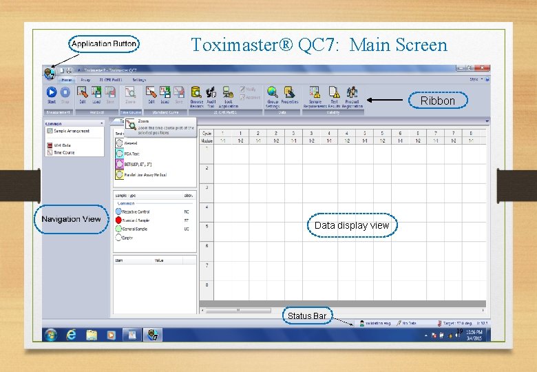Select the Parallel Line Assay Method type
537x372 pixels.
coord(141,175)
